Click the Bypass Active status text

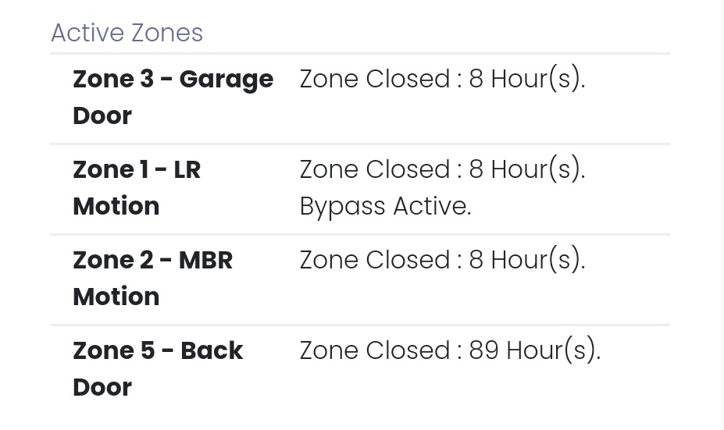tap(386, 206)
